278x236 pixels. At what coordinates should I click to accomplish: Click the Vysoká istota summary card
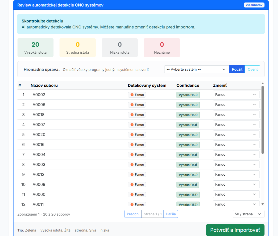35,48
